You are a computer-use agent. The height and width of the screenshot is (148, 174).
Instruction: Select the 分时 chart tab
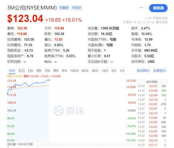tap(12, 71)
